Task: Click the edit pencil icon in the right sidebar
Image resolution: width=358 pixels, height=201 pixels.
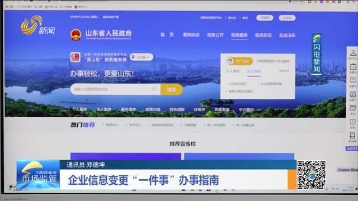Action: pyautogui.click(x=353, y=94)
